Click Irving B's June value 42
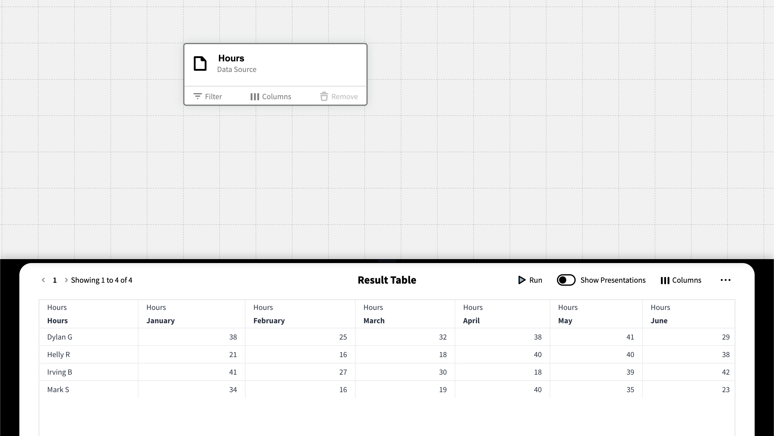The height and width of the screenshot is (436, 774). pyautogui.click(x=726, y=372)
